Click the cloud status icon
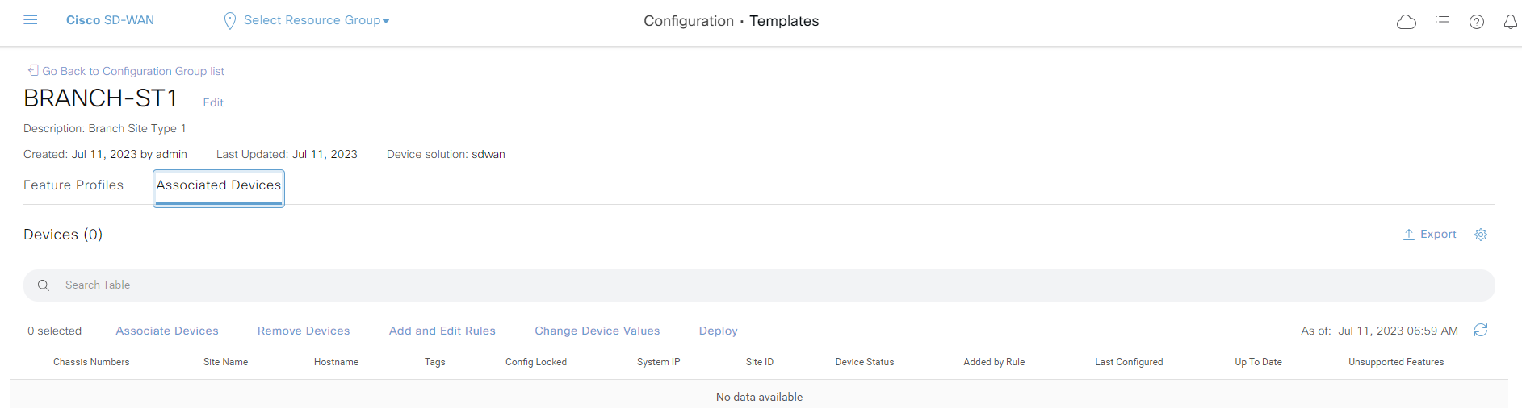Image resolution: width=1522 pixels, height=408 pixels. (1407, 22)
